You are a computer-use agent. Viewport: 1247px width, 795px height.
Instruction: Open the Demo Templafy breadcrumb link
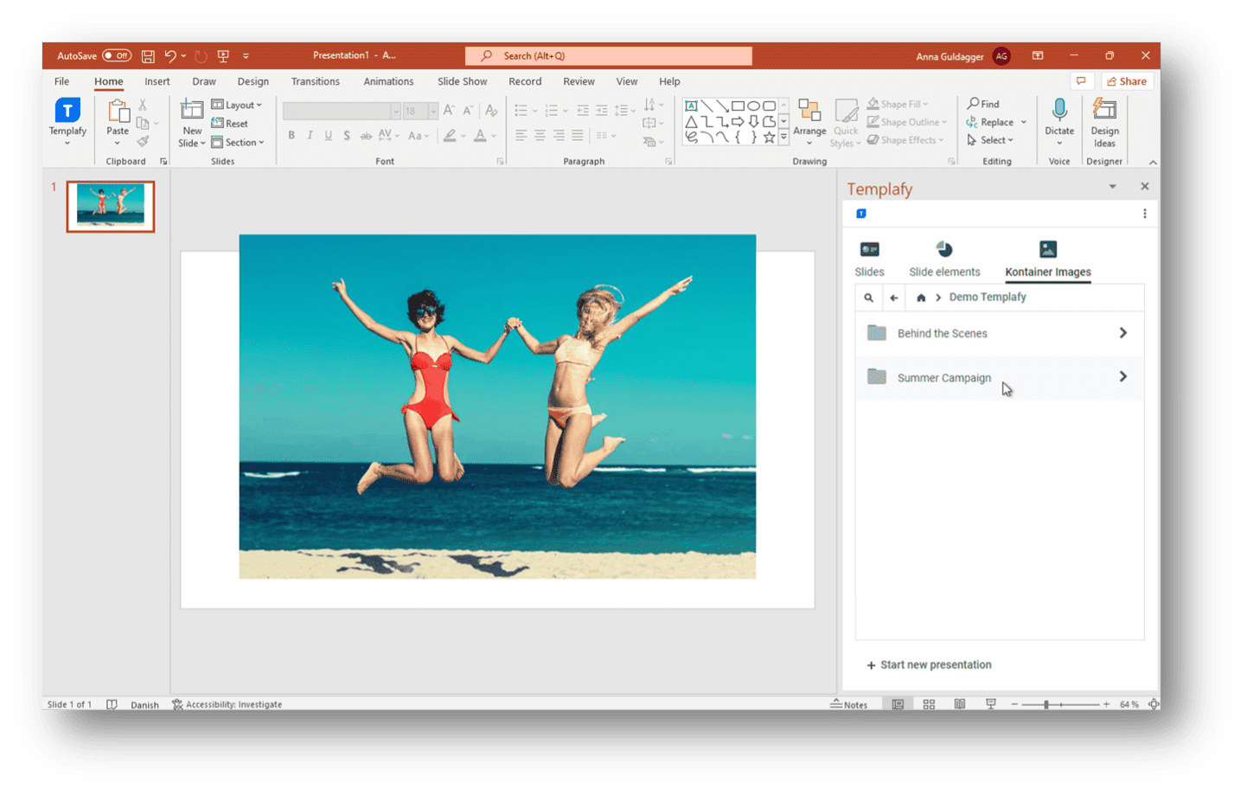pyautogui.click(x=987, y=297)
